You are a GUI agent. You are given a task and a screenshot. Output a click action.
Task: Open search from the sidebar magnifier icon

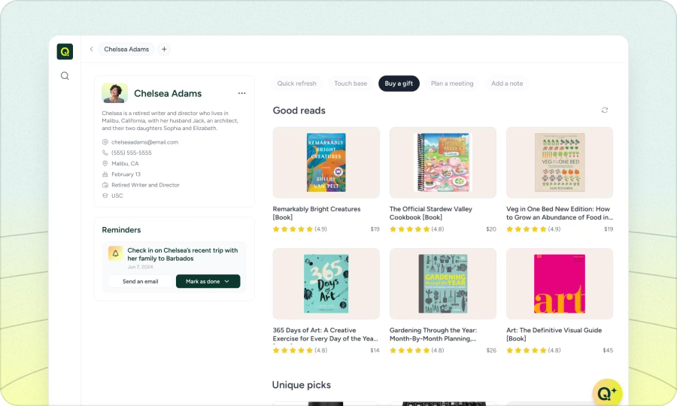click(65, 76)
